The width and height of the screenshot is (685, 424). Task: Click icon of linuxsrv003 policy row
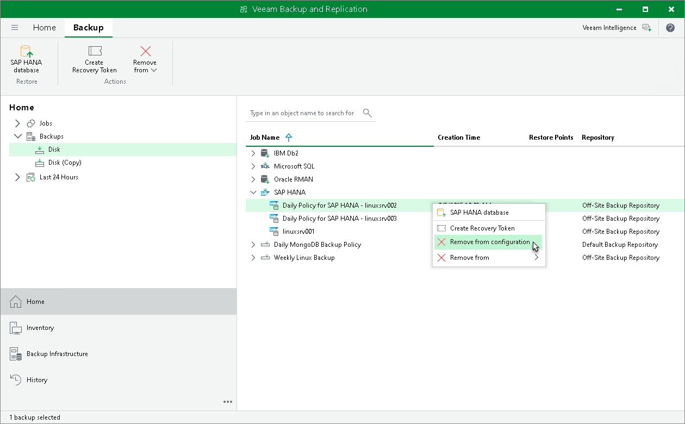(274, 219)
